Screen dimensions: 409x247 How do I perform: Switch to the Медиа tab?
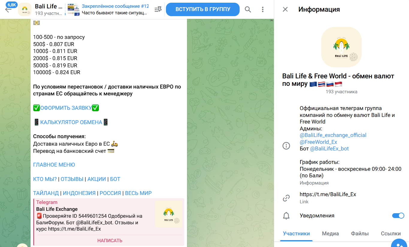(x=330, y=234)
